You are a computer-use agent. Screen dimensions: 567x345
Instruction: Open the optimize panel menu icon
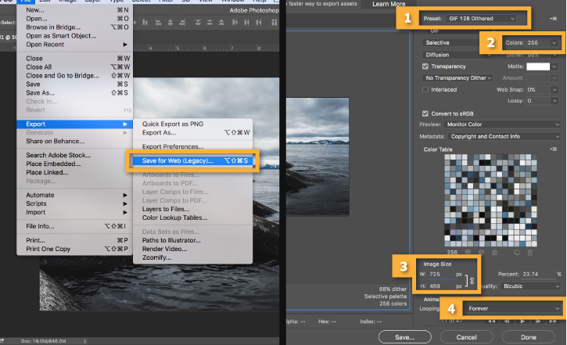pyautogui.click(x=554, y=17)
